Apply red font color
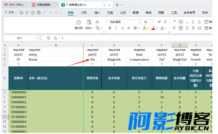The width and height of the screenshot is (218, 134). click(x=153, y=28)
